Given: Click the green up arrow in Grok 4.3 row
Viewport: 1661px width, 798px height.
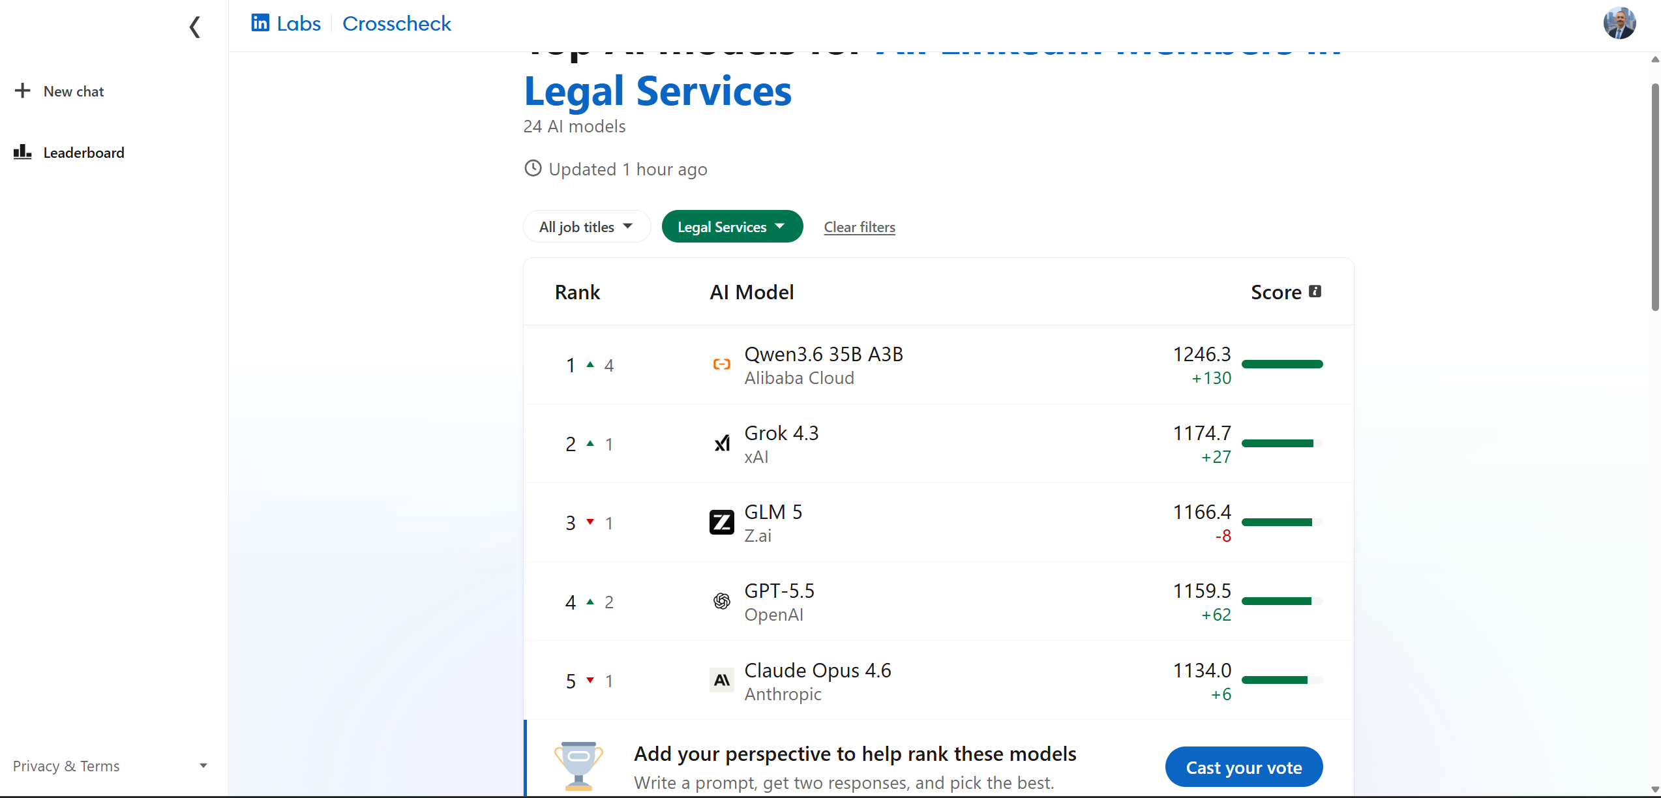Looking at the screenshot, I should click(590, 443).
